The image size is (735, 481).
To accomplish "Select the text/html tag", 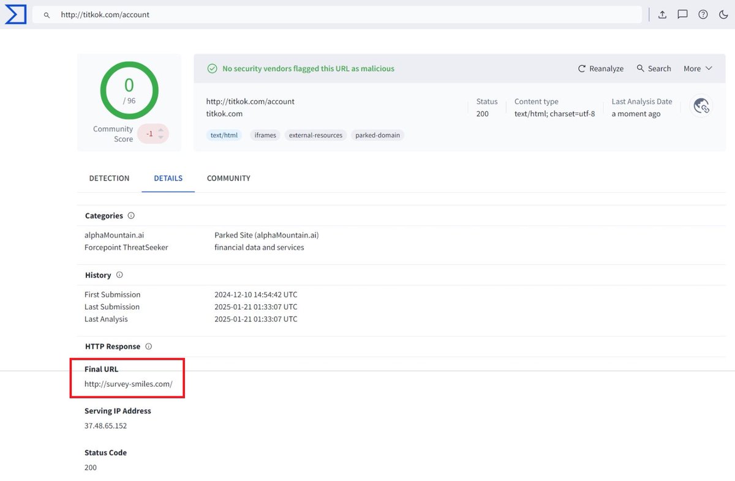I will pos(224,135).
